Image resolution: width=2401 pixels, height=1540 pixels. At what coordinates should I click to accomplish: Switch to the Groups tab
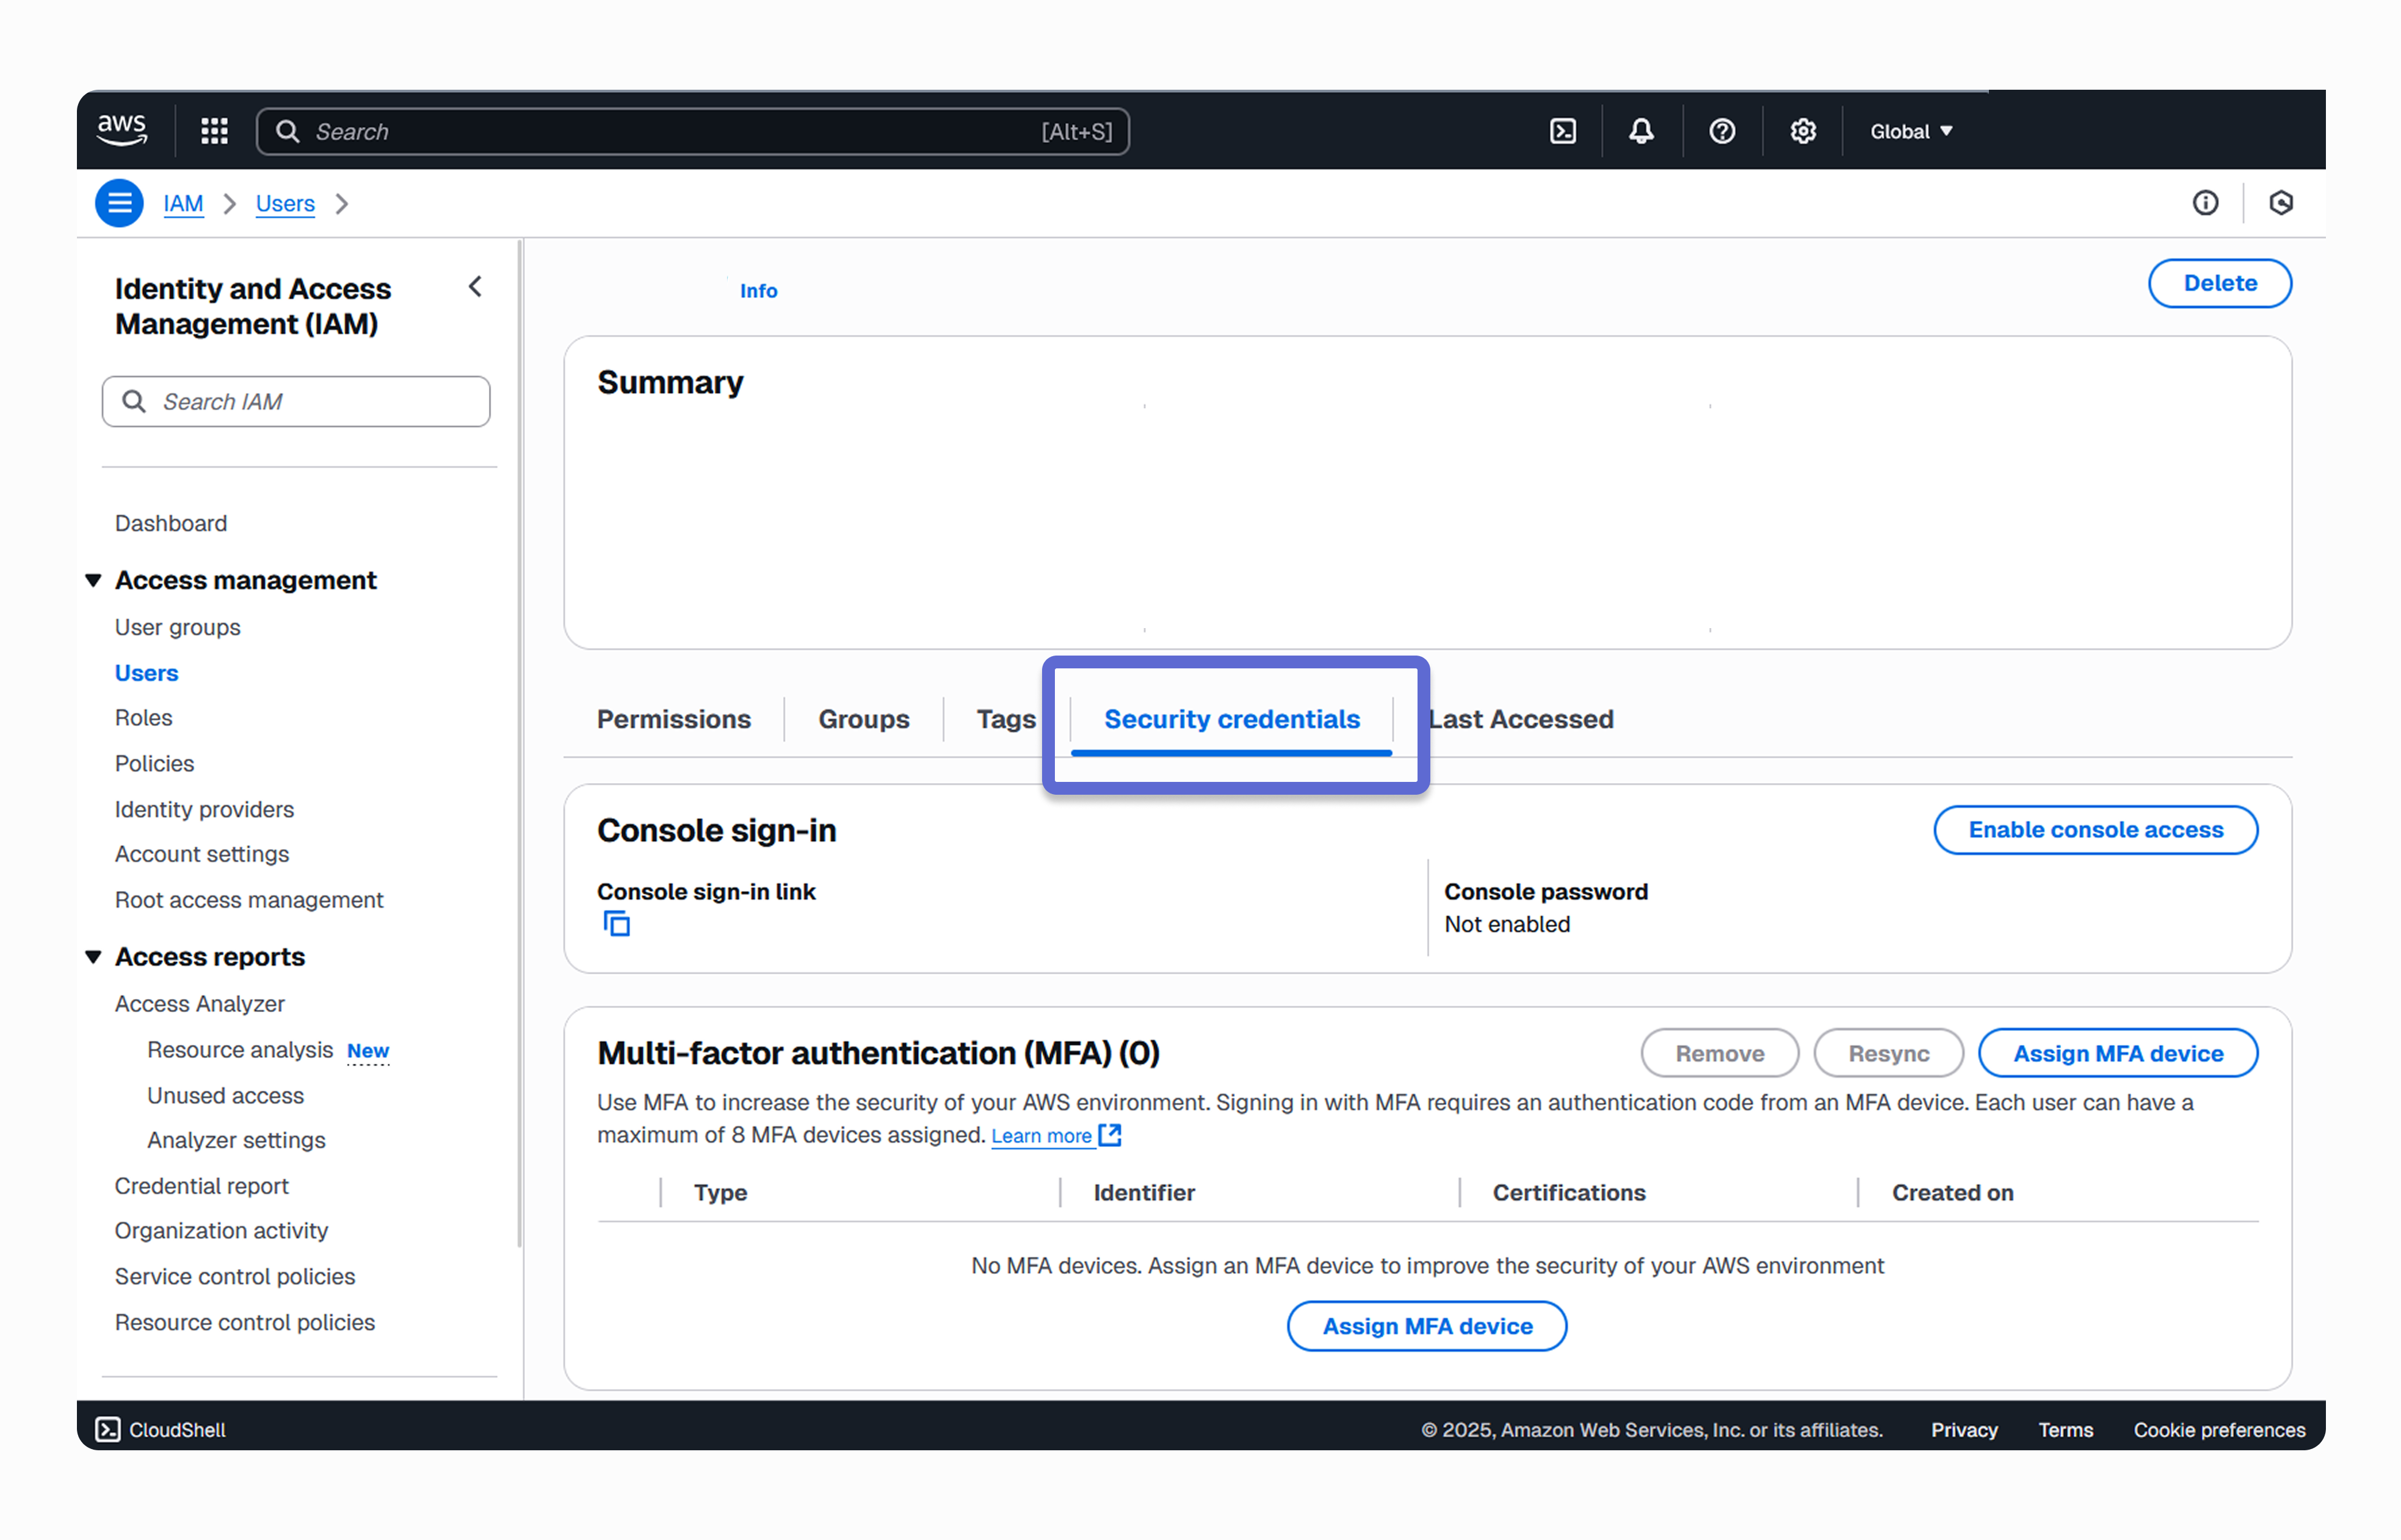pyautogui.click(x=864, y=719)
